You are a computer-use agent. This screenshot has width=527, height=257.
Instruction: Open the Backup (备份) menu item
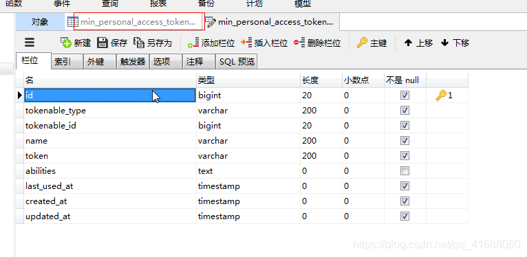tap(206, 4)
